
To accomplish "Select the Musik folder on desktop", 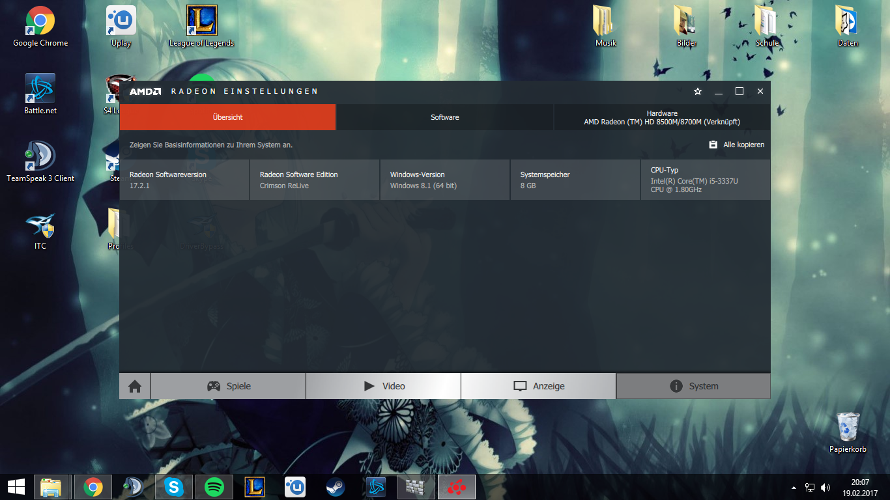I will click(x=606, y=27).
